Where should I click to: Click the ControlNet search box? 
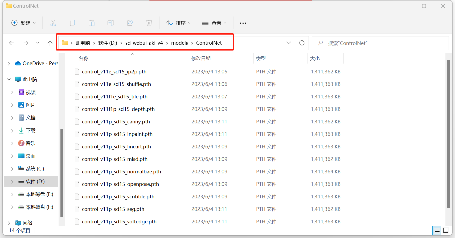(380, 43)
